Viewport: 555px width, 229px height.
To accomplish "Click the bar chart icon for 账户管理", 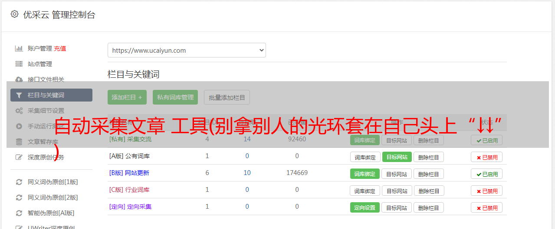I will (19, 48).
